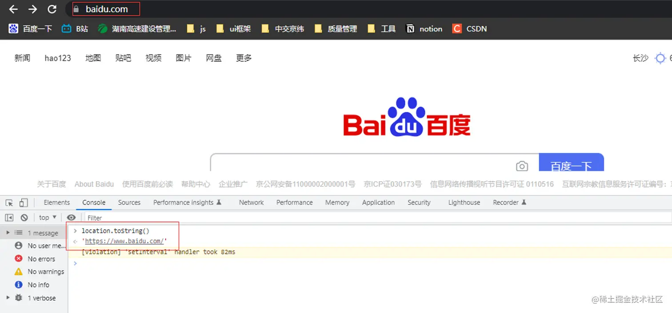
Task: Click the baidu.com address bar
Action: pos(107,9)
